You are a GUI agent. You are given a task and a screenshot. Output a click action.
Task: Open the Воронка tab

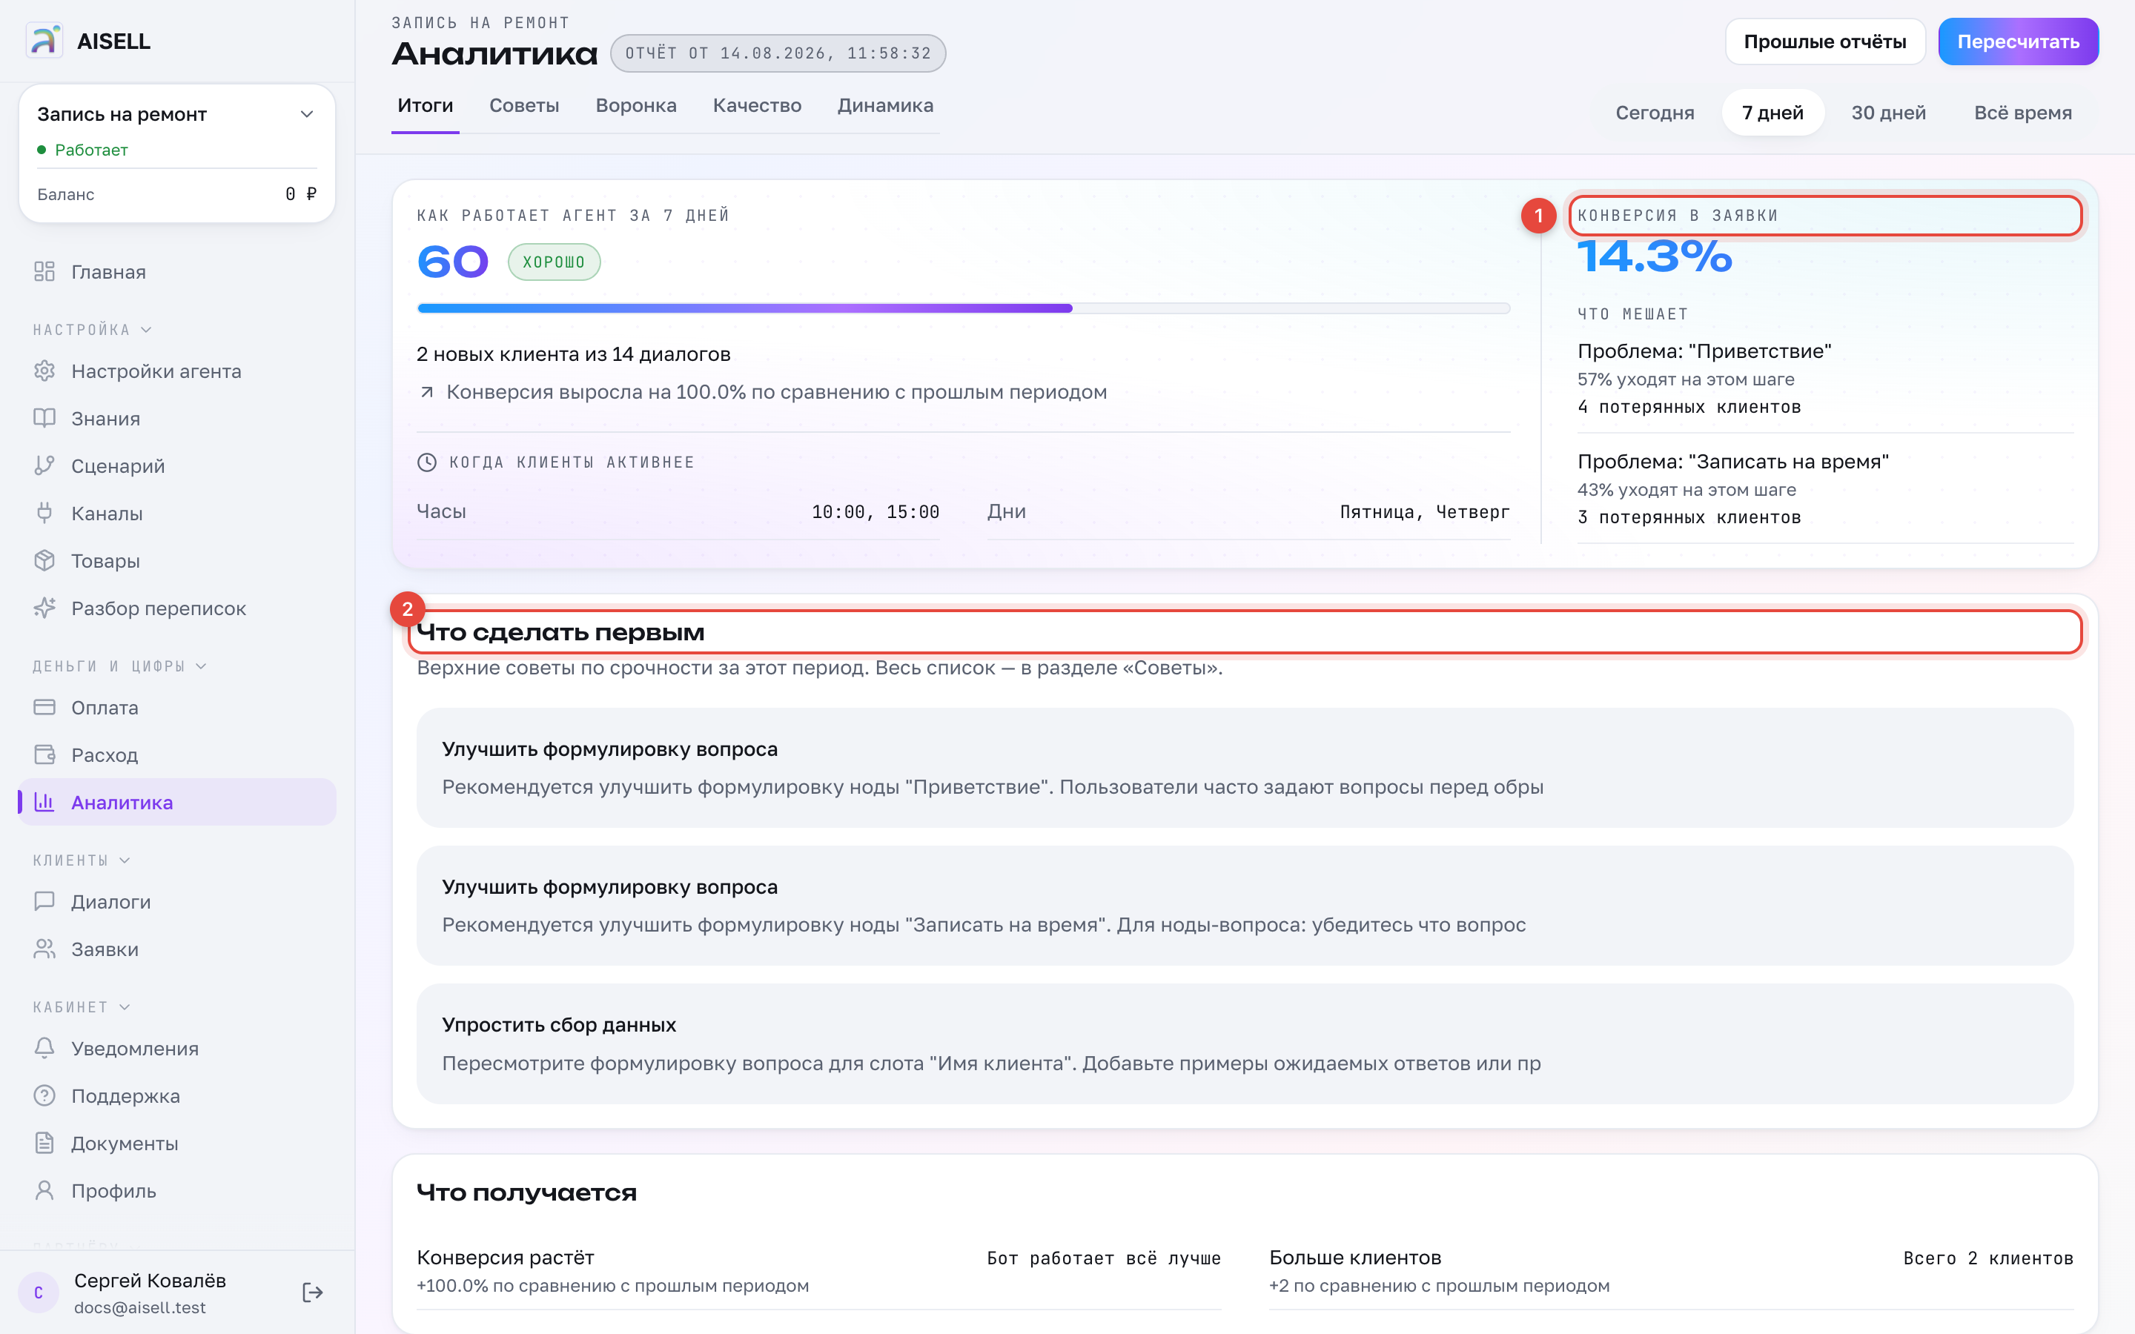(x=636, y=106)
